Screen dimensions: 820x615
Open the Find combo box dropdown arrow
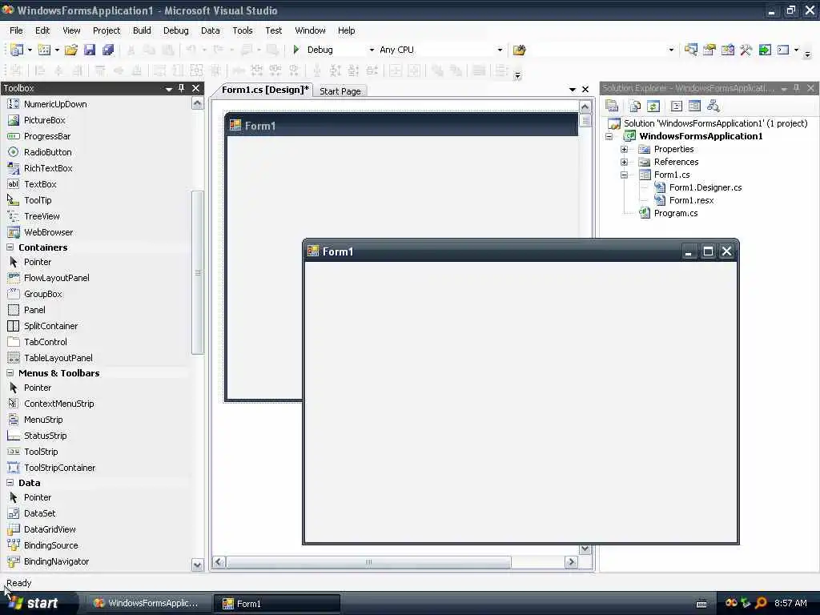click(672, 50)
